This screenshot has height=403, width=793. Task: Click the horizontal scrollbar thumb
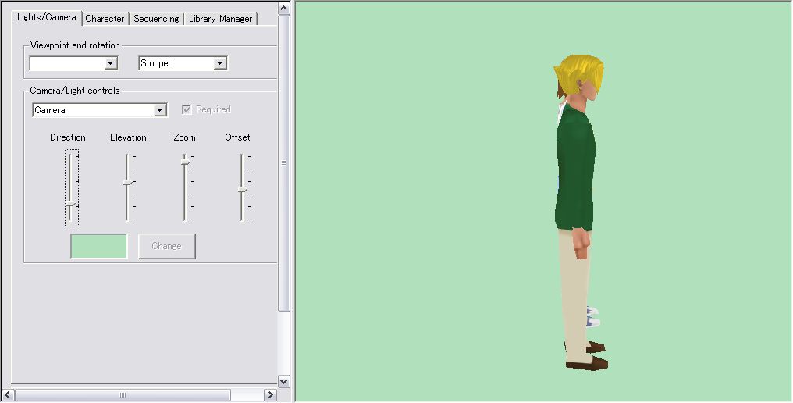pyautogui.click(x=123, y=395)
